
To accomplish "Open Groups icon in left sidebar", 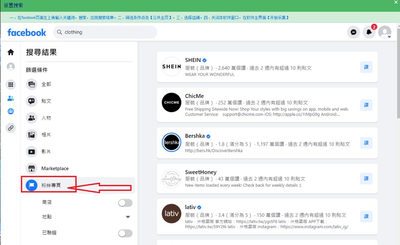I will point(11,111).
